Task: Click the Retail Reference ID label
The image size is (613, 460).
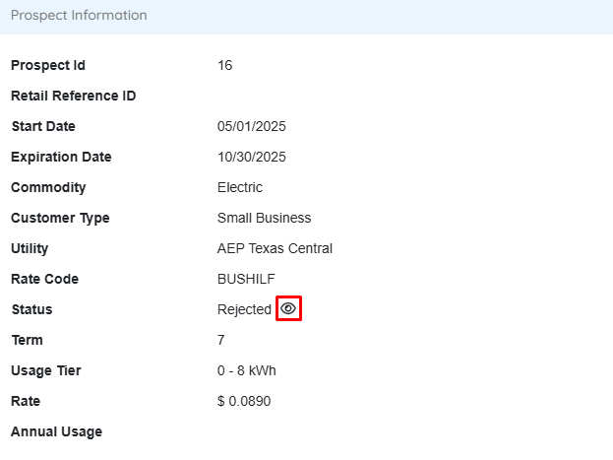Action: coord(73,97)
